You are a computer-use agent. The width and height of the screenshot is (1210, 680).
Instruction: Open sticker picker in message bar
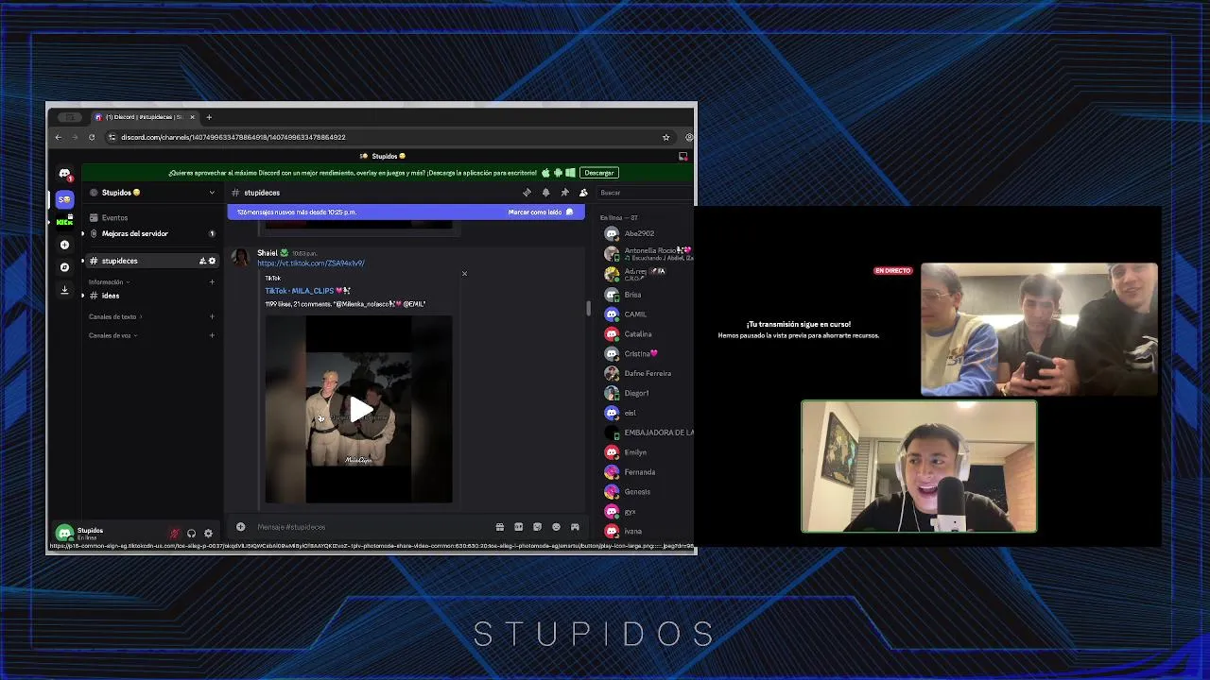tap(537, 527)
